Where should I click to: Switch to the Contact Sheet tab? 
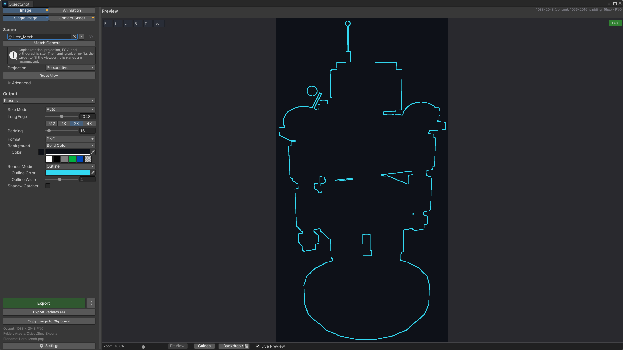coord(72,18)
